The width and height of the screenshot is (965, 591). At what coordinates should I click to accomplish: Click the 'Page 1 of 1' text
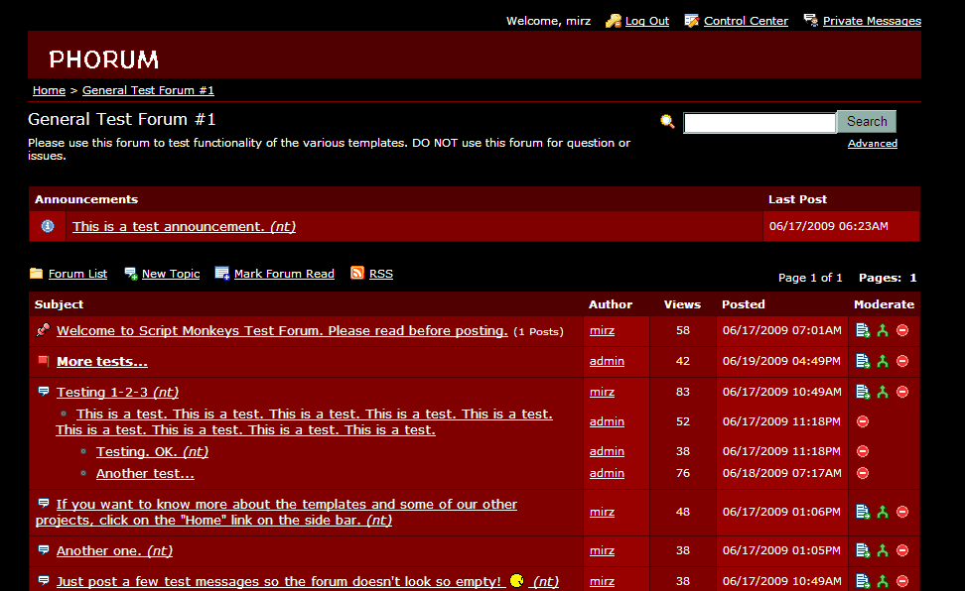(810, 278)
